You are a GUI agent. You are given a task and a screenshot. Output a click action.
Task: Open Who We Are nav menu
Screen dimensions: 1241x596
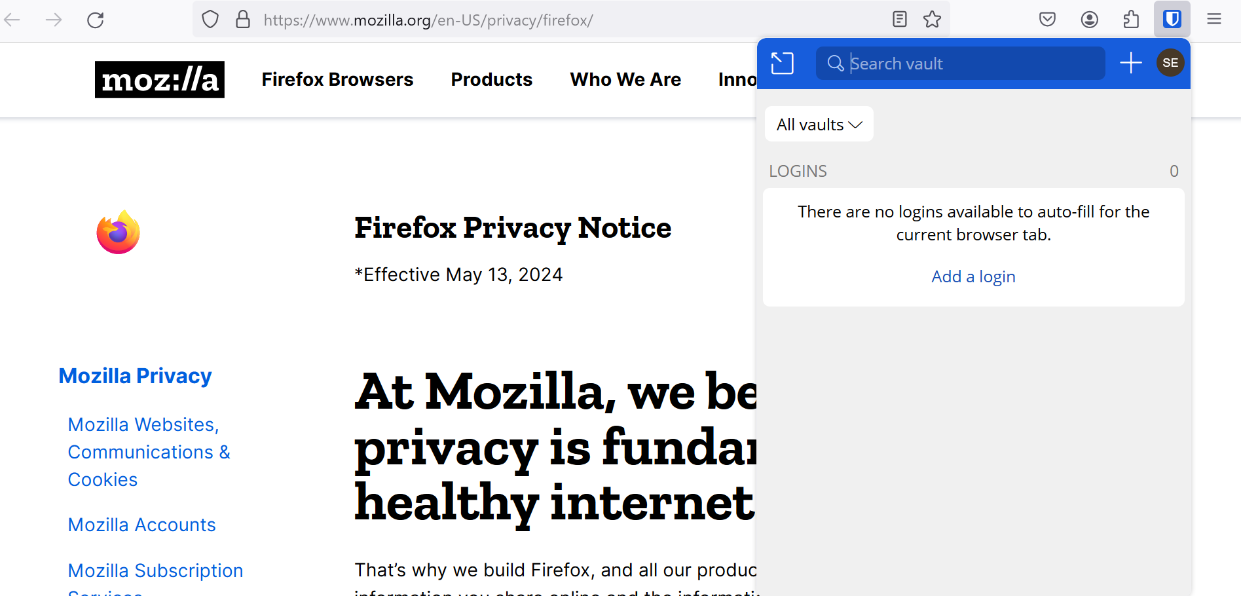click(x=625, y=79)
